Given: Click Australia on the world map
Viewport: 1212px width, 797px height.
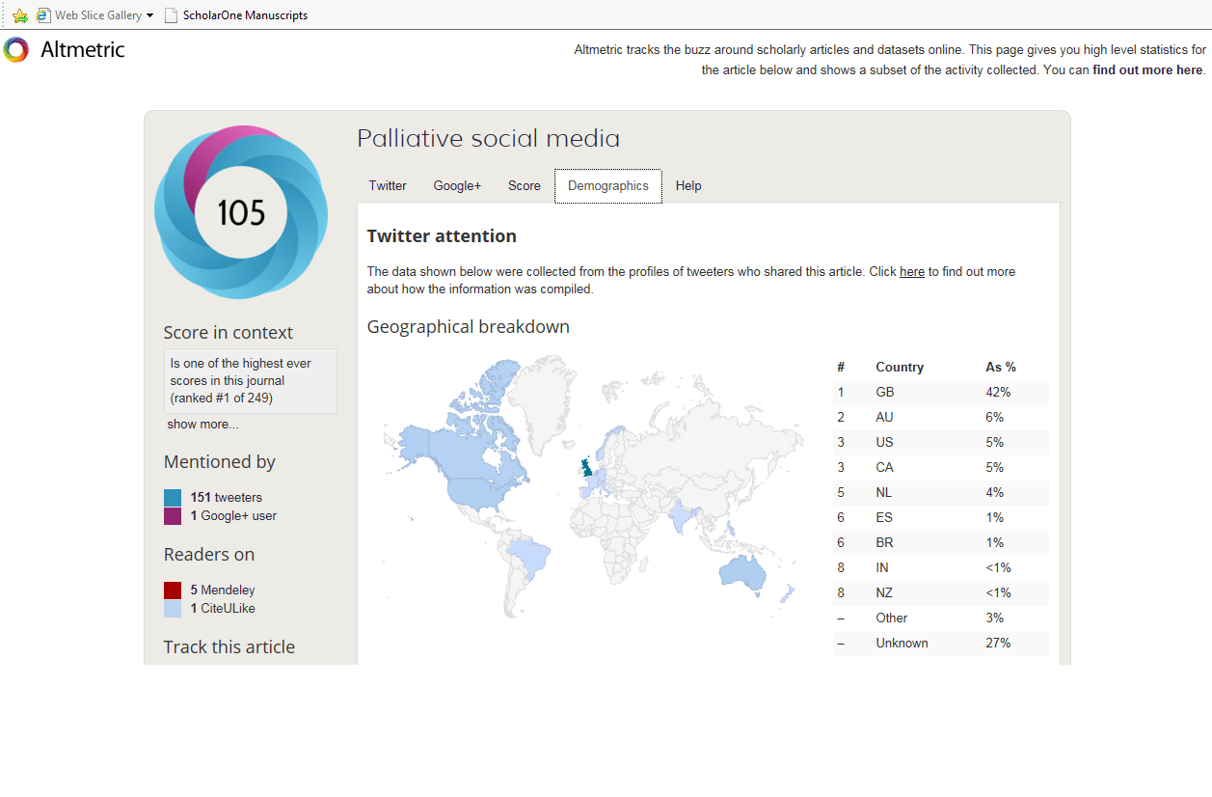Looking at the screenshot, I should pyautogui.click(x=743, y=573).
